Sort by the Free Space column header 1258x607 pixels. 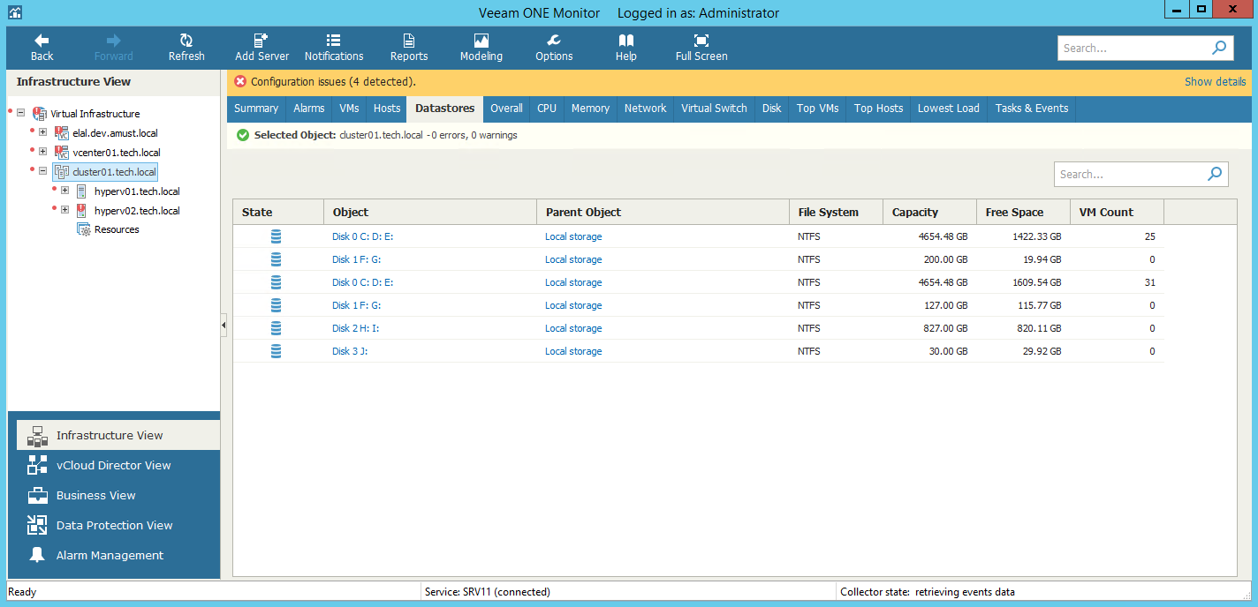pos(1023,212)
